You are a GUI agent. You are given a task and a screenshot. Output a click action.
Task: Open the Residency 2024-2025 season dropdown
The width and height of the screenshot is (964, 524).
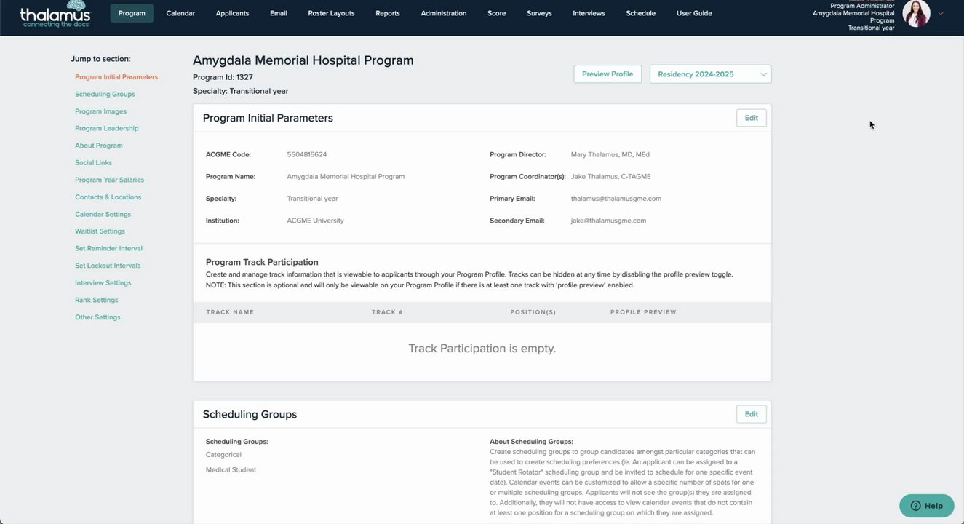[x=710, y=74]
